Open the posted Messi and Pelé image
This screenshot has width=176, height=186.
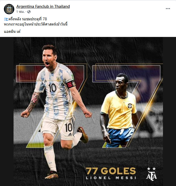point(88,112)
